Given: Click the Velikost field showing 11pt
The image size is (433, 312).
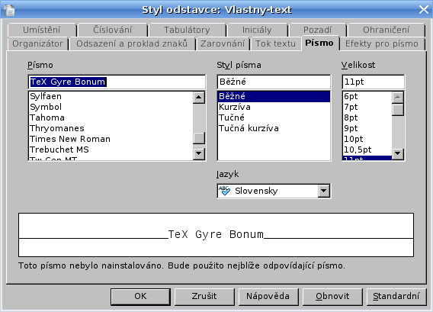Looking at the screenshot, I should [374, 82].
